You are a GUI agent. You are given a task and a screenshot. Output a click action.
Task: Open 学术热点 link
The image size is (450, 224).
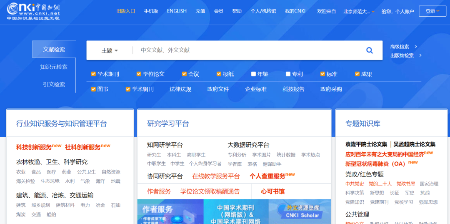pyautogui.click(x=310, y=155)
